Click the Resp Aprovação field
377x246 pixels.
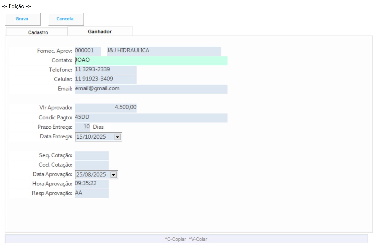click(x=91, y=193)
